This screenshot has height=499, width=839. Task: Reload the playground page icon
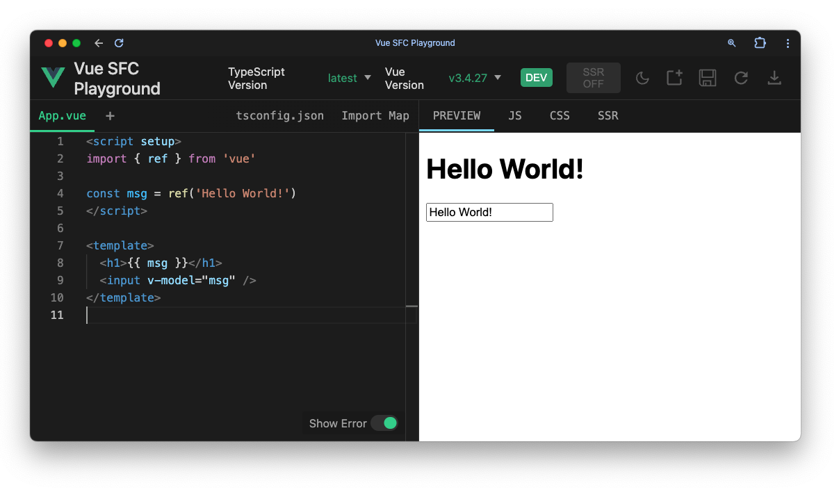click(741, 78)
